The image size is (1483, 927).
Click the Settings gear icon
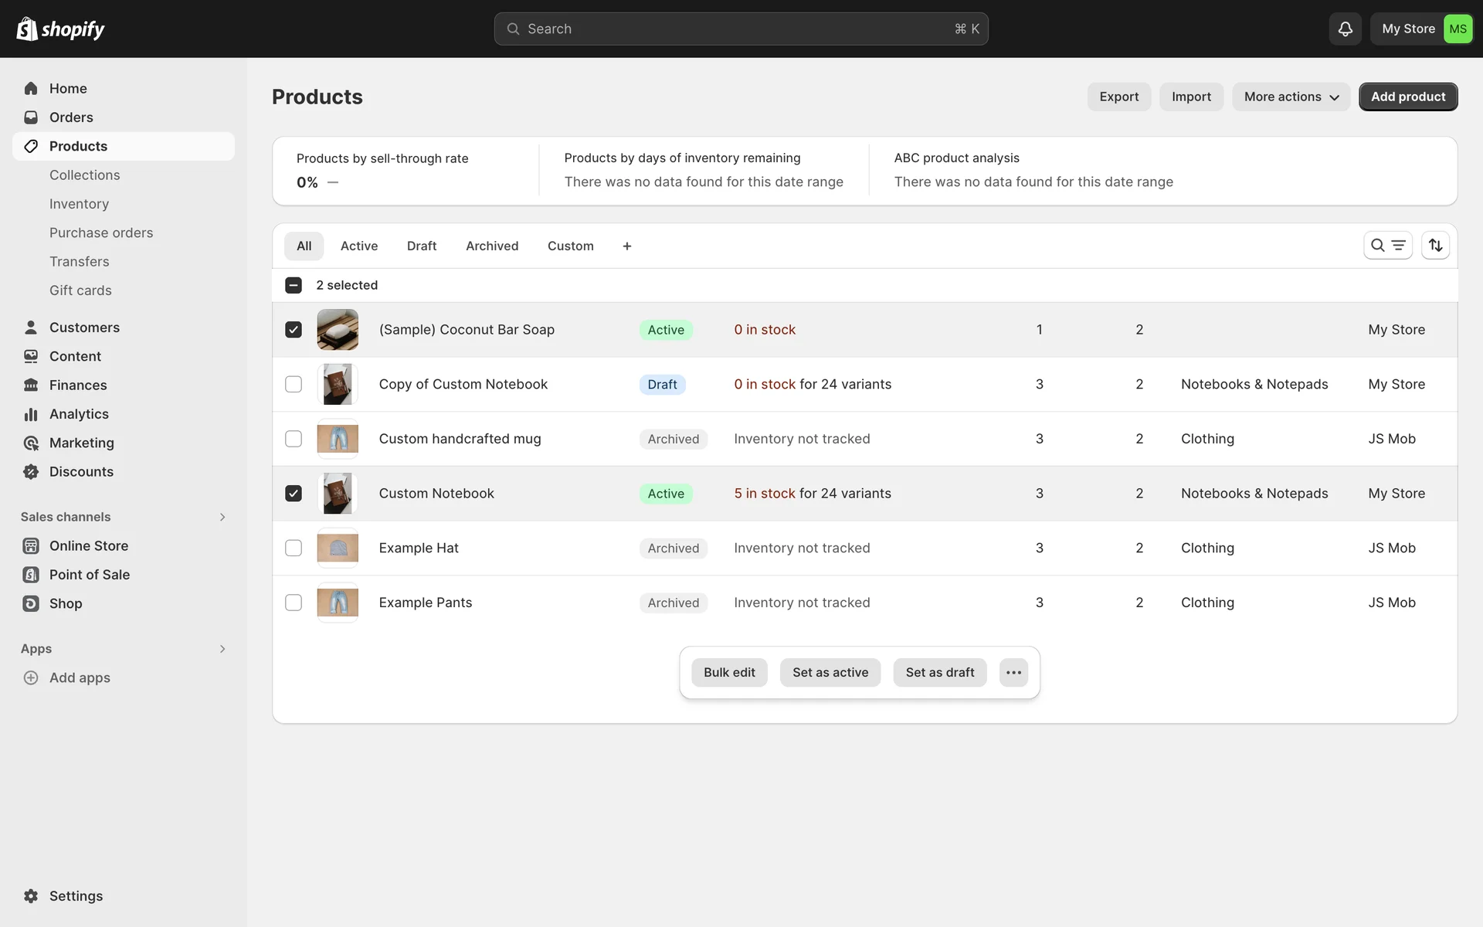click(31, 896)
